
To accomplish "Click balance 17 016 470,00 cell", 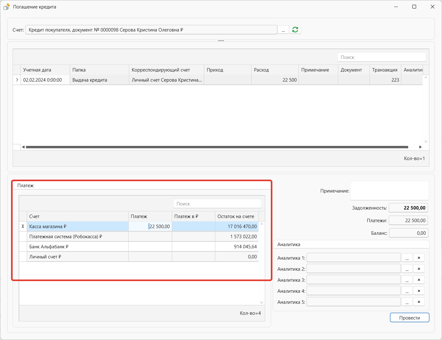I will tap(237, 226).
